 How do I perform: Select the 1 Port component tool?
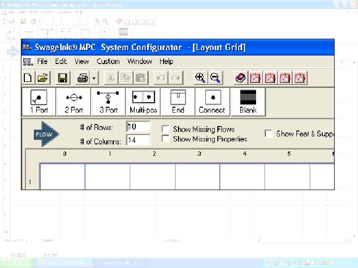pyautogui.click(x=39, y=102)
